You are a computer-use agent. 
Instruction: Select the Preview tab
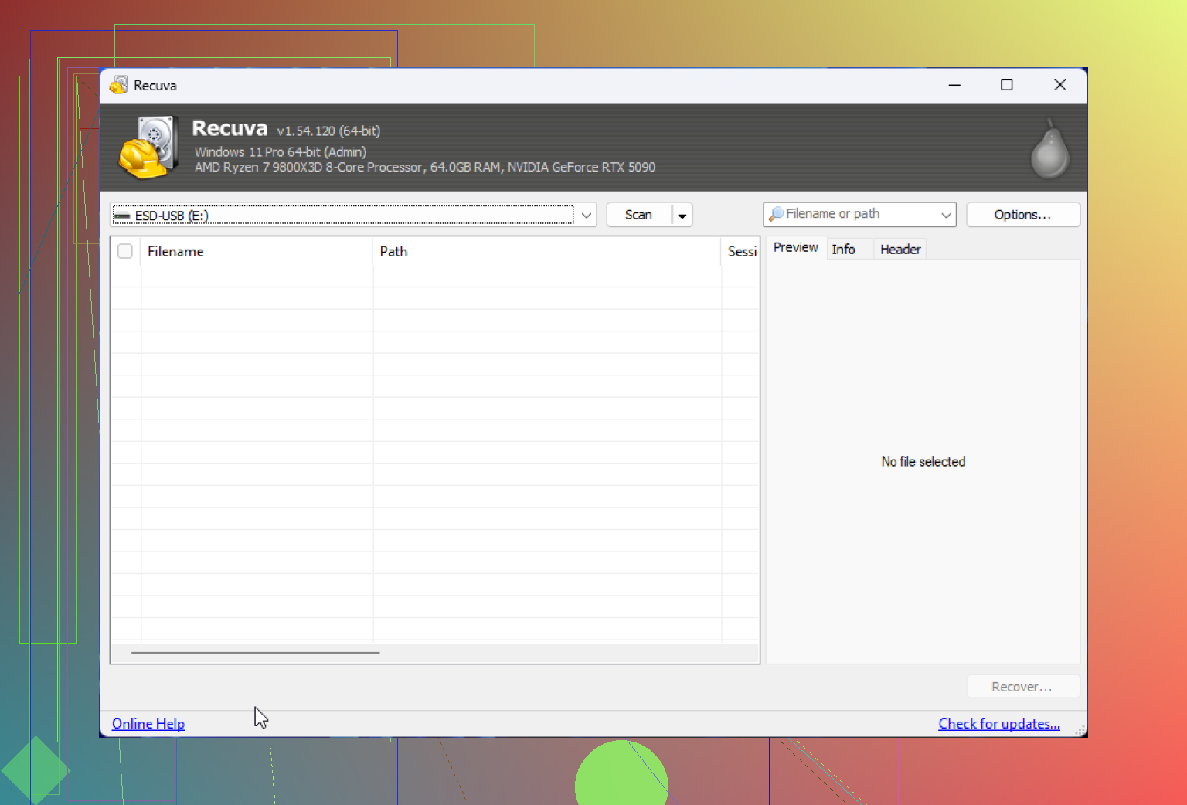point(795,247)
